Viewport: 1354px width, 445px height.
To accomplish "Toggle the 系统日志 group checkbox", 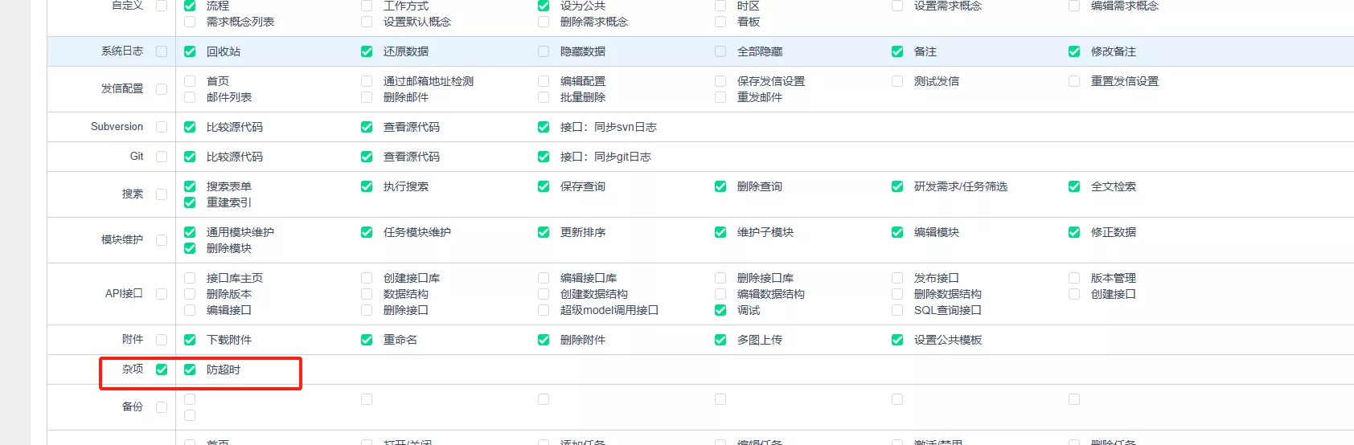I will [x=162, y=51].
